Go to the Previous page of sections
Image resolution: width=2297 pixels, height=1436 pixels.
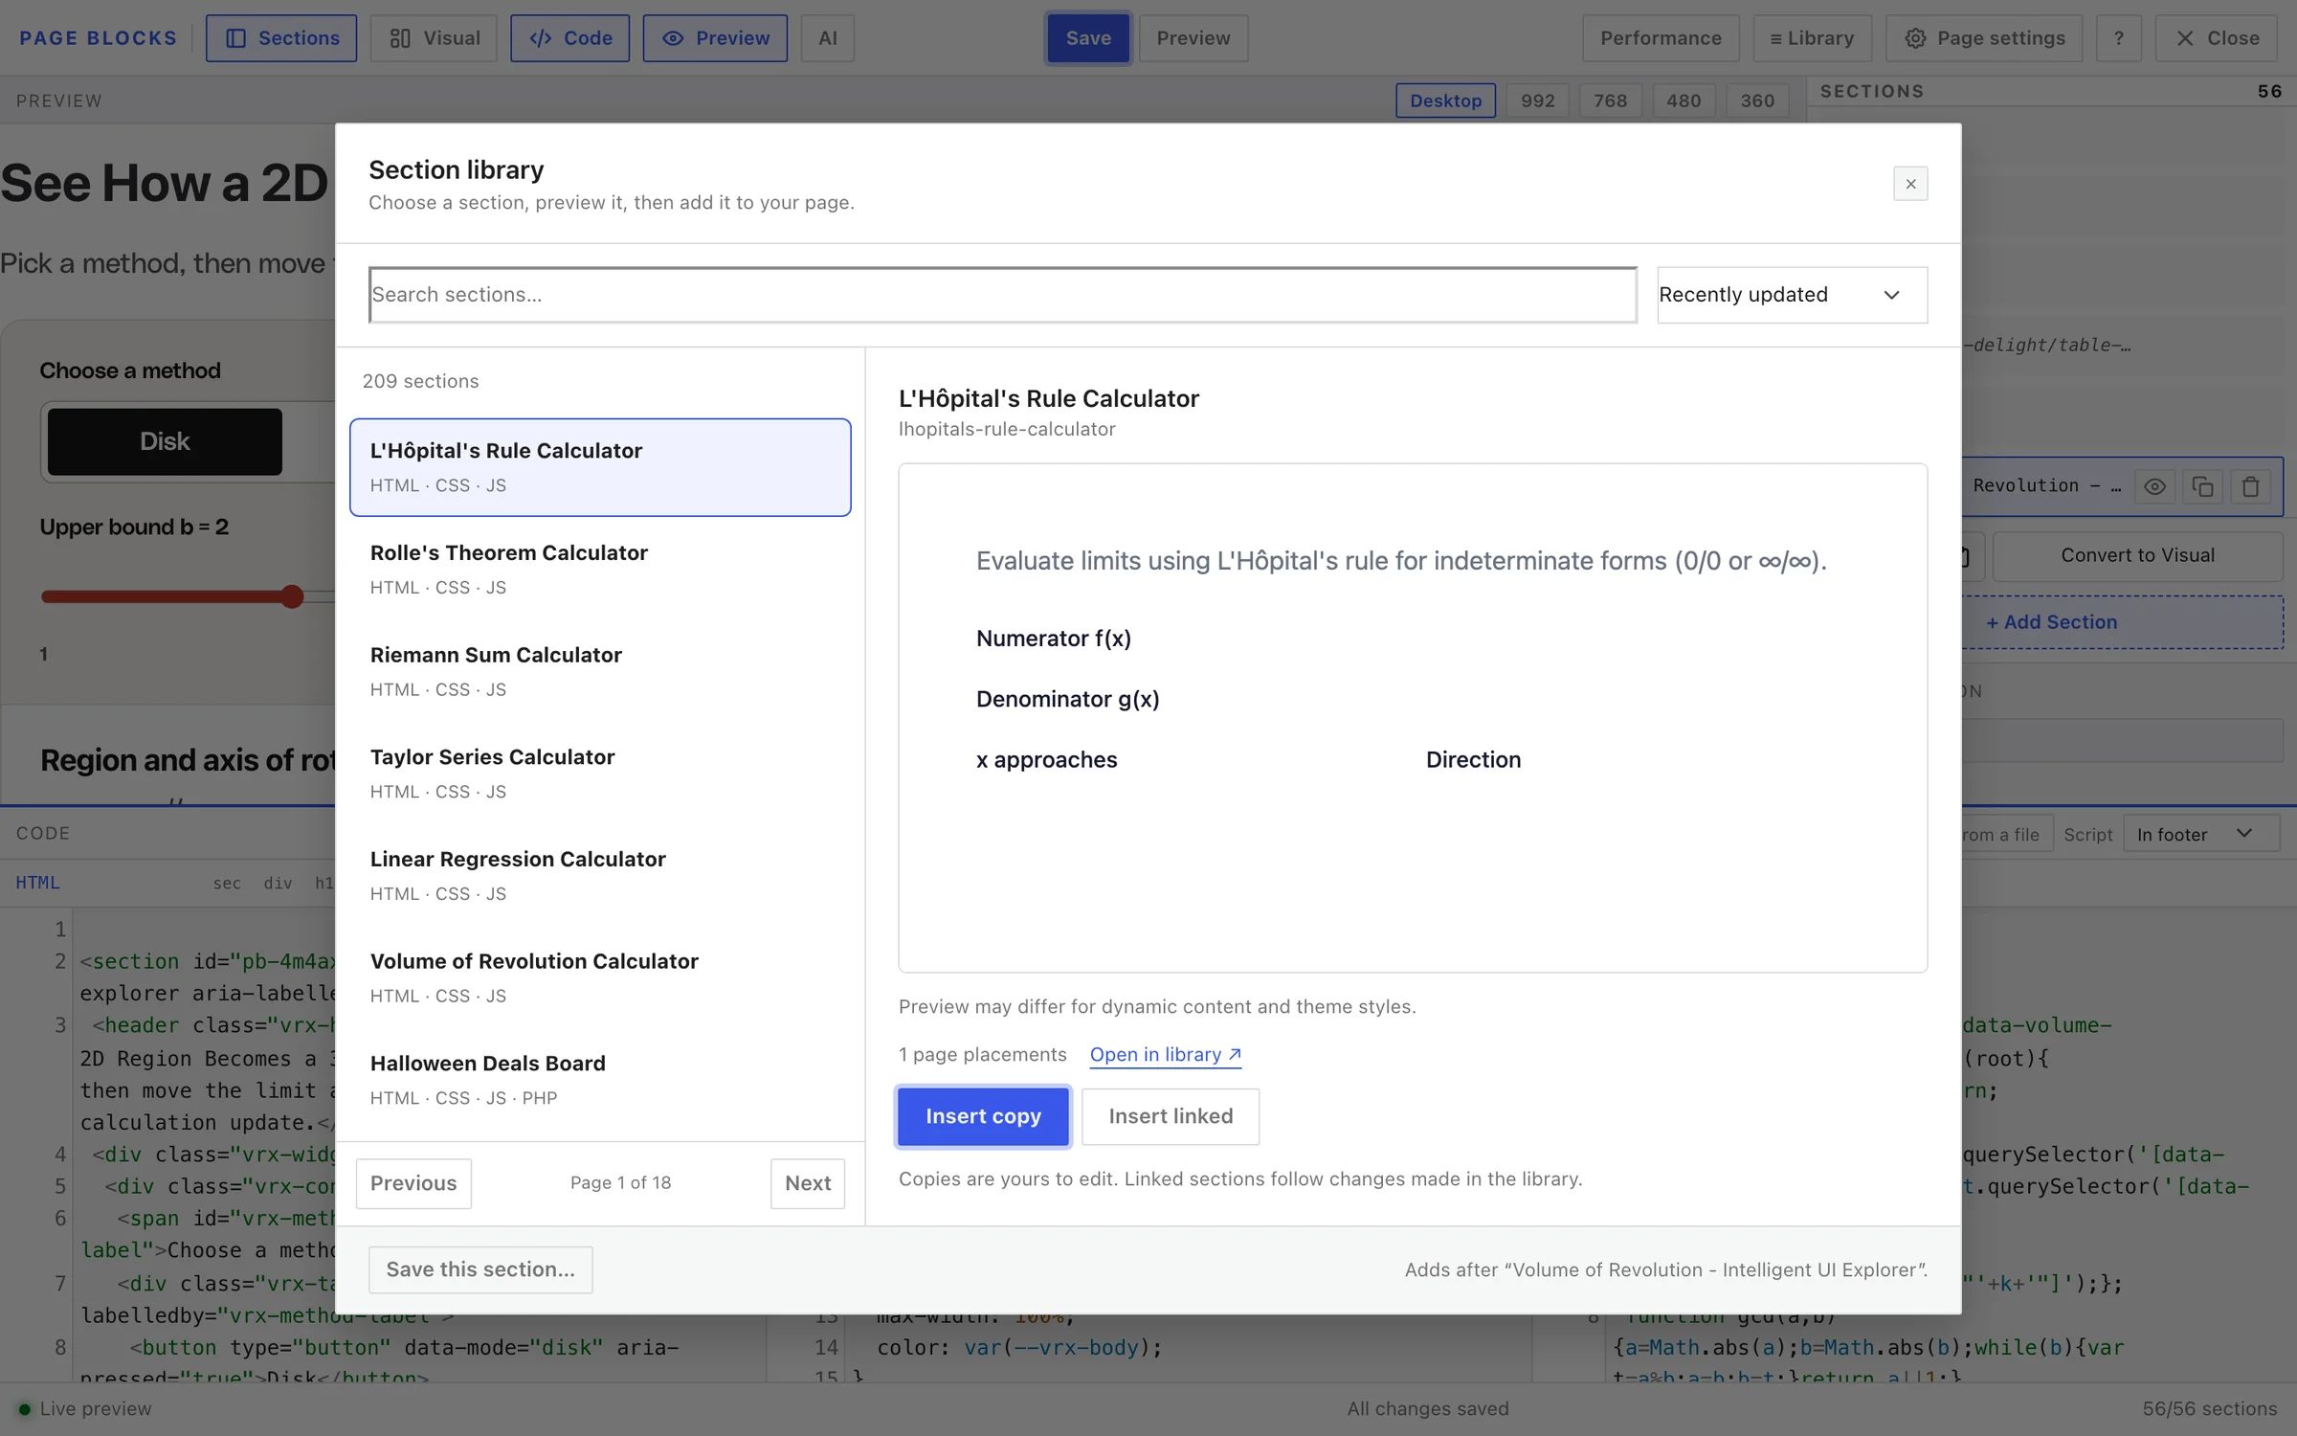(x=413, y=1183)
